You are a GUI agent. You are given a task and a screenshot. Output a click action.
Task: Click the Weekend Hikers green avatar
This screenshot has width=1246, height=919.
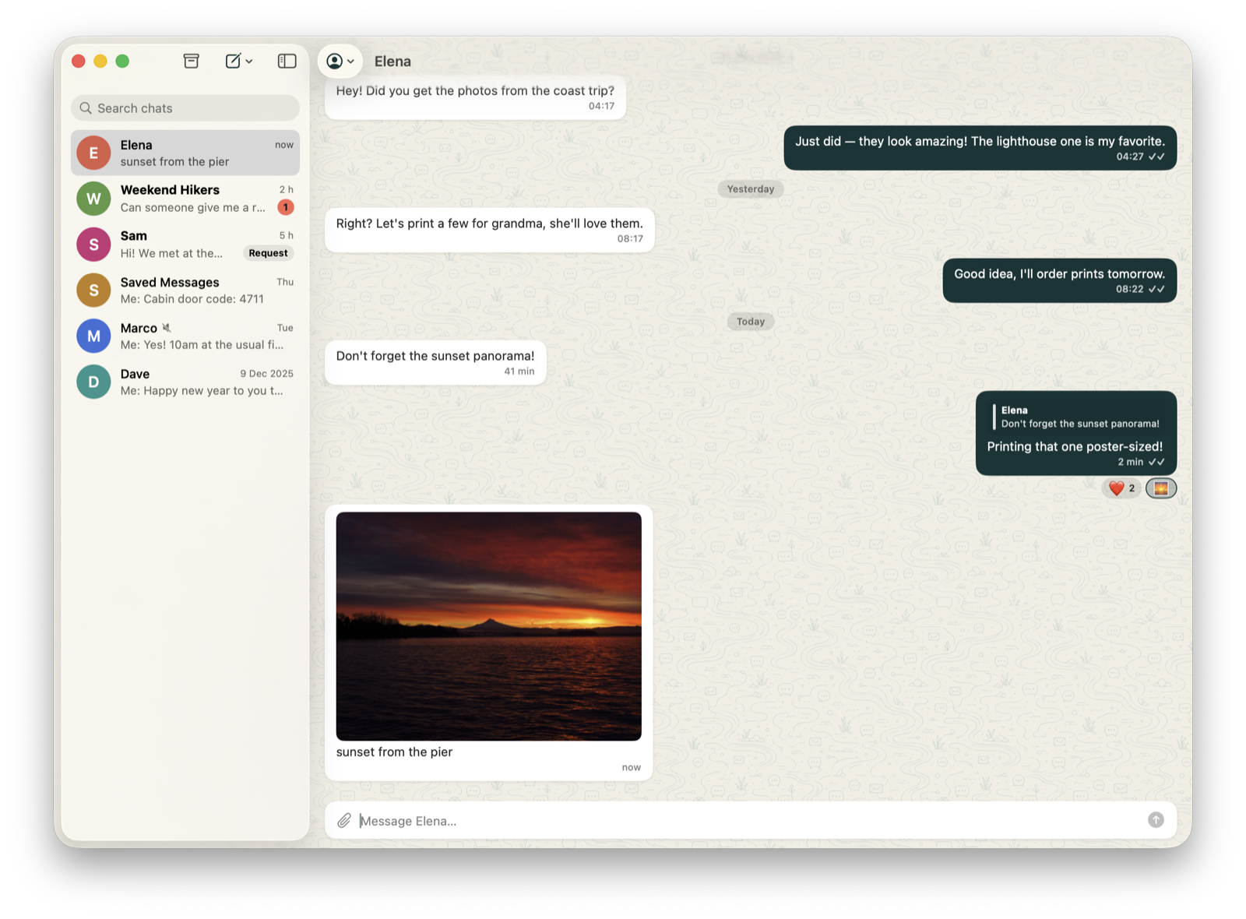coord(93,199)
